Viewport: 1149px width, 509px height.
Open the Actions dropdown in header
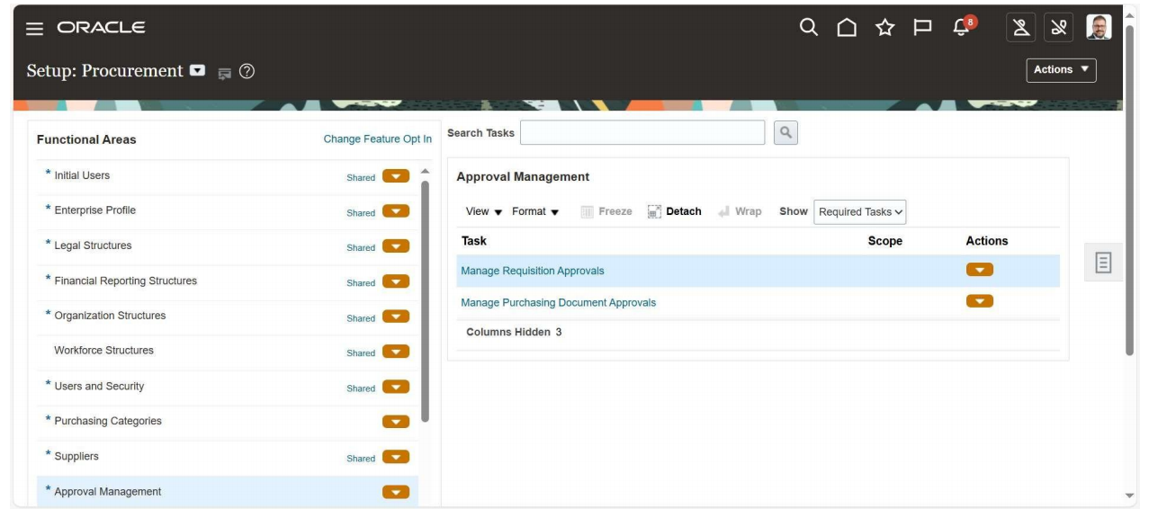(x=1061, y=70)
